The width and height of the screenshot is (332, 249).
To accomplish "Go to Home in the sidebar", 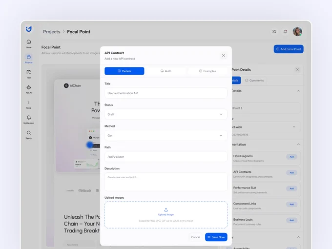I will pyautogui.click(x=29, y=44).
